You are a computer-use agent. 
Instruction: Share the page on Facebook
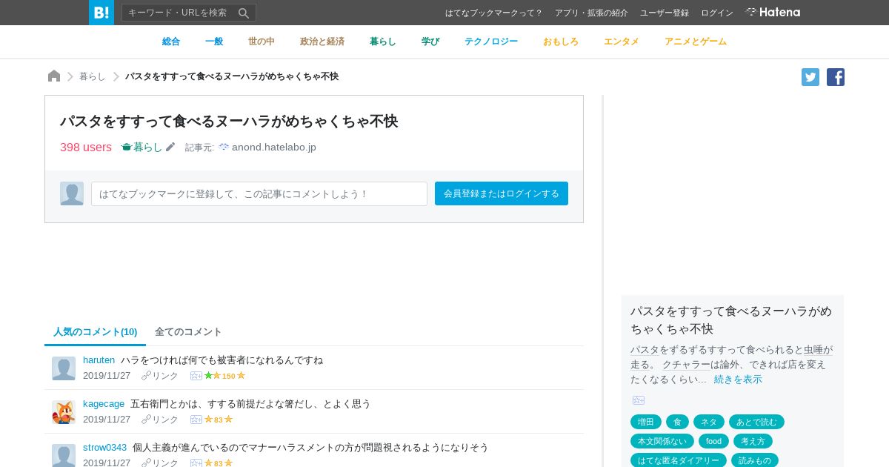pyautogui.click(x=836, y=77)
